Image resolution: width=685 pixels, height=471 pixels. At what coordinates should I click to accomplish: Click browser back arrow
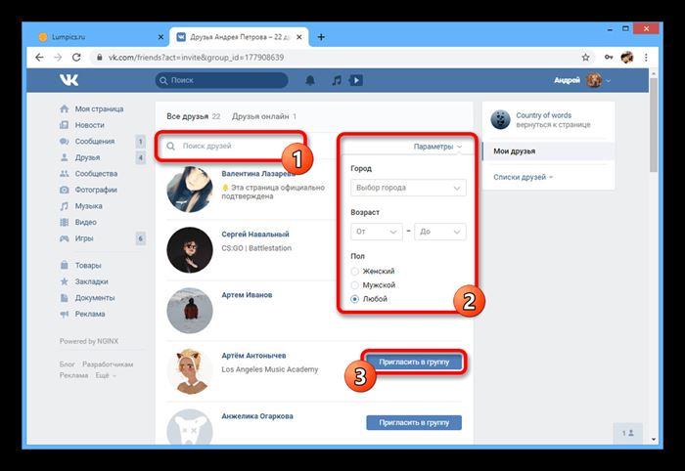click(39, 57)
